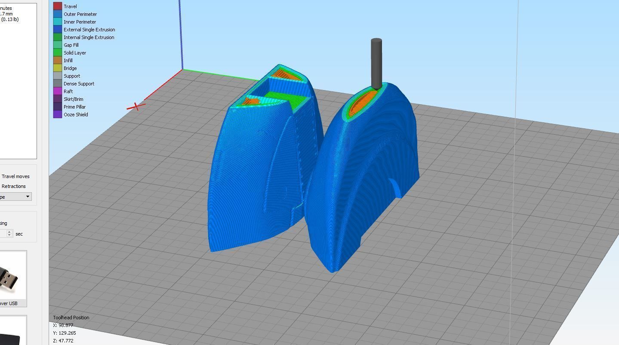The height and width of the screenshot is (345, 619).
Task: Open the coloring type dropdown
Action: (15, 197)
